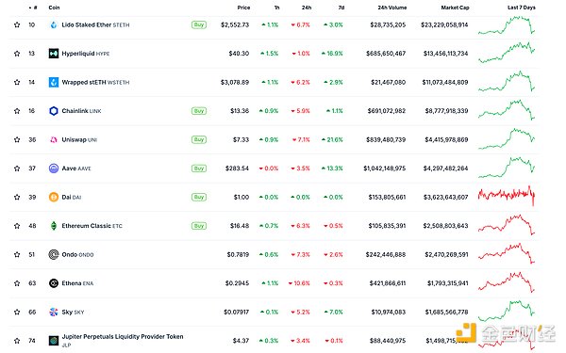Image resolution: width=566 pixels, height=353 pixels.
Task: Sort table by rank number column
Action: pos(33,8)
